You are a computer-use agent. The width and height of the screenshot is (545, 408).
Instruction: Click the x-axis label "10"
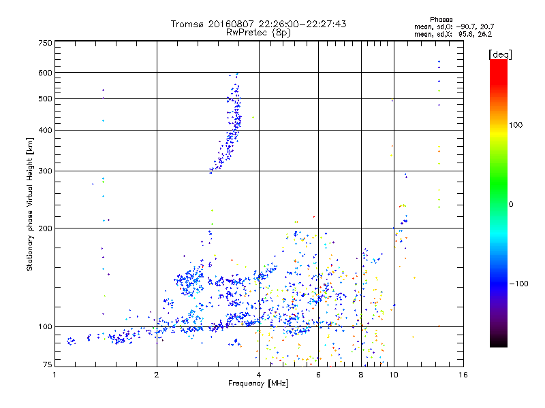394,375
